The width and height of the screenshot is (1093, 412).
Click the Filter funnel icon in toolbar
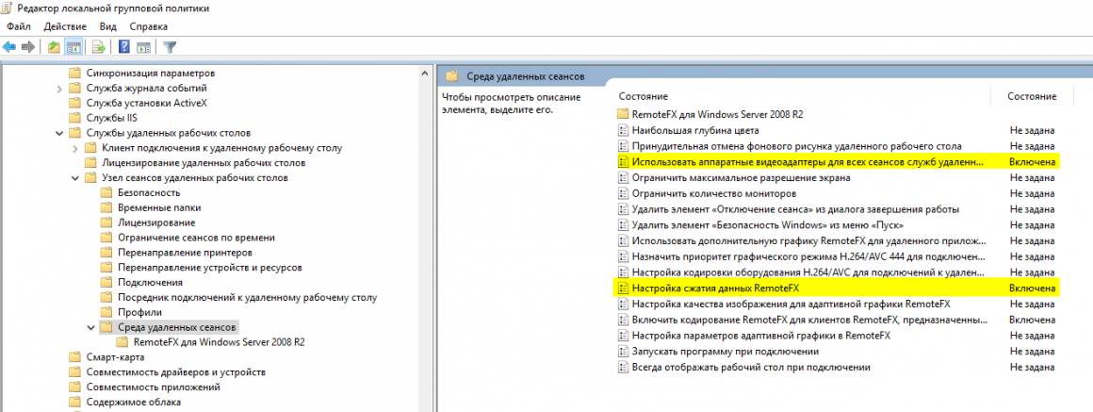click(170, 47)
